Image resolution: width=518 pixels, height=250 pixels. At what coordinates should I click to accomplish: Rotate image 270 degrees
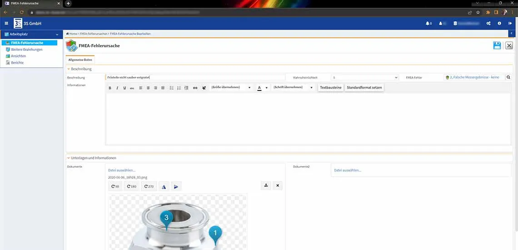tap(149, 186)
